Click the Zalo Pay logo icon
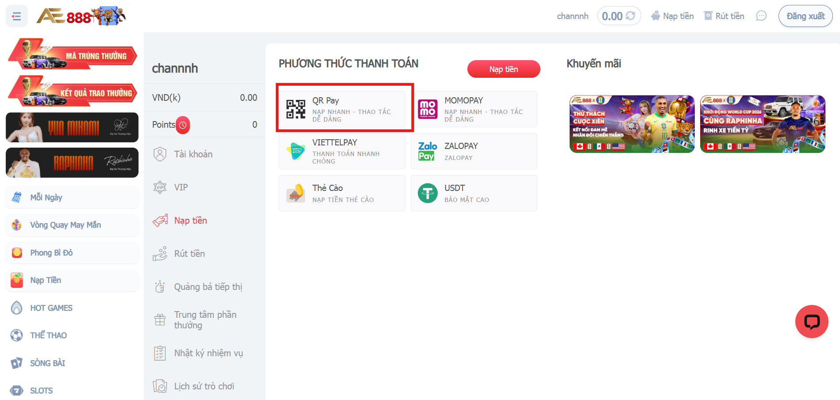The width and height of the screenshot is (840, 400). pyautogui.click(x=428, y=151)
